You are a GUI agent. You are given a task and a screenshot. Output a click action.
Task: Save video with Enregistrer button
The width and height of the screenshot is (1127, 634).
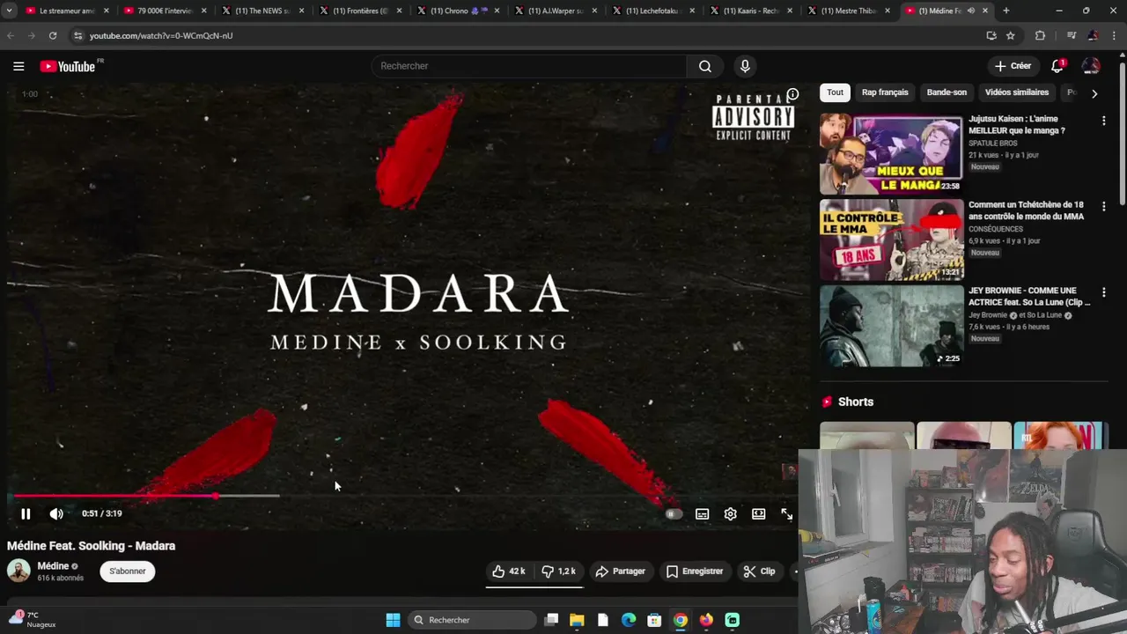tap(695, 571)
